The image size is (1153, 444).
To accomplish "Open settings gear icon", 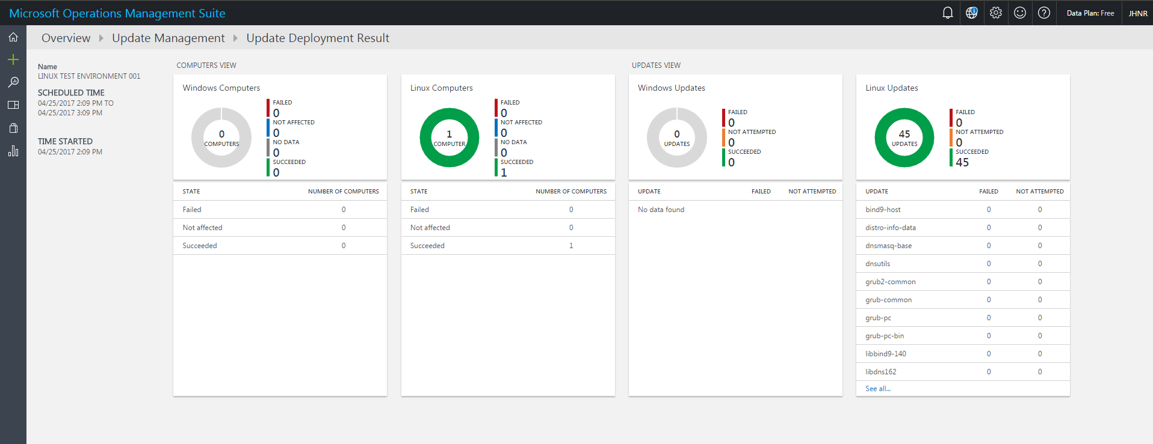I will [996, 13].
